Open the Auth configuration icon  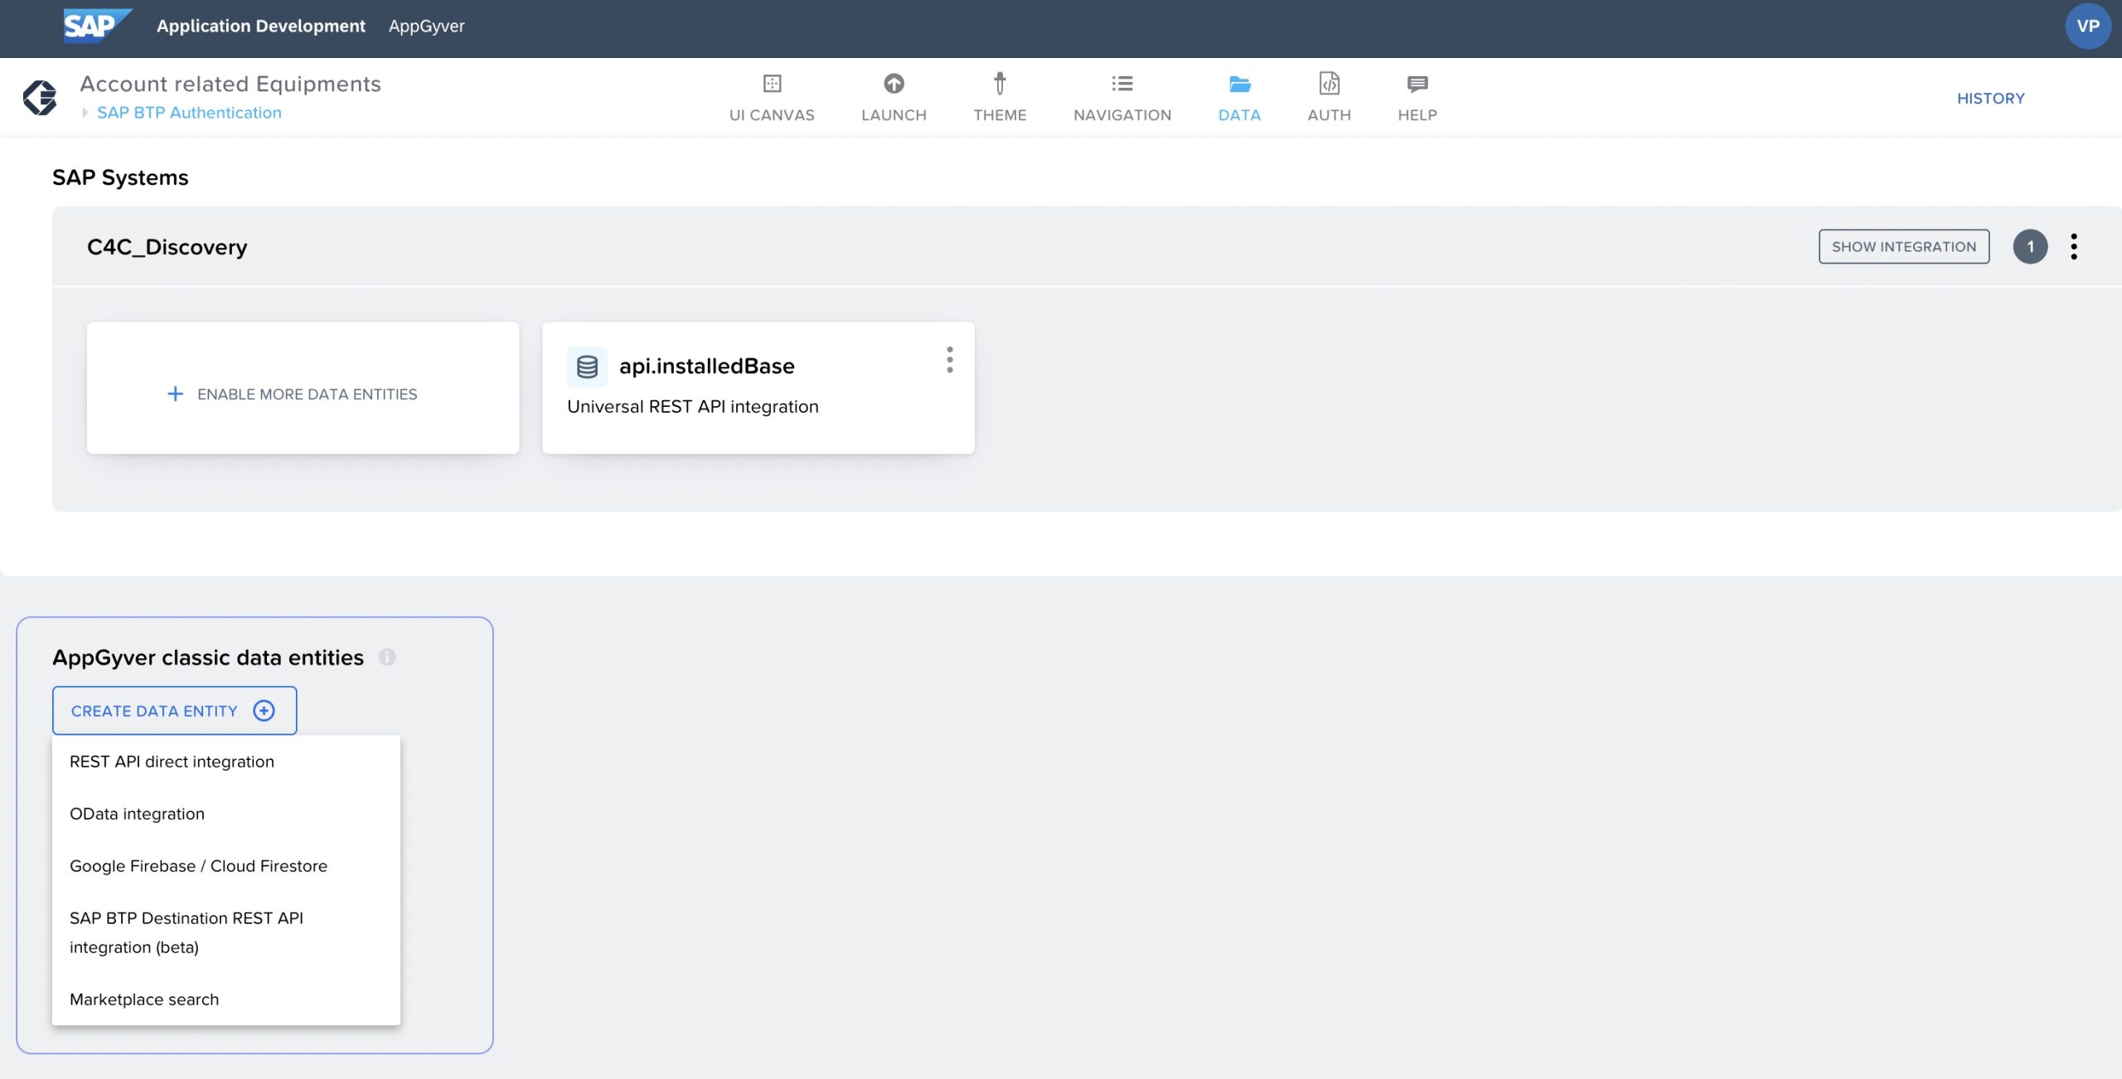pyautogui.click(x=1328, y=84)
